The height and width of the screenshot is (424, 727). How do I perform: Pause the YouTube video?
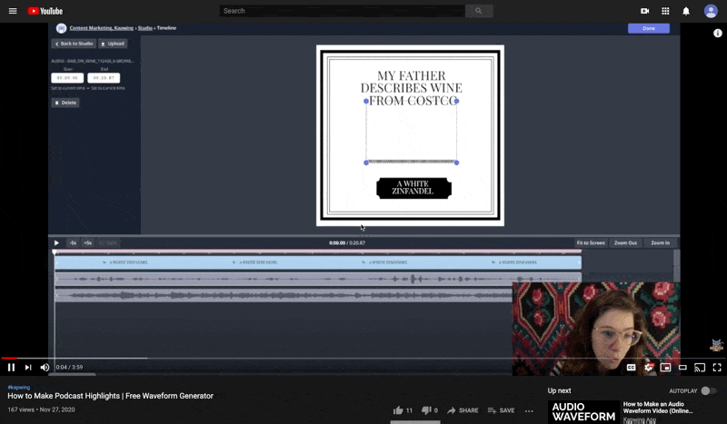tap(12, 367)
